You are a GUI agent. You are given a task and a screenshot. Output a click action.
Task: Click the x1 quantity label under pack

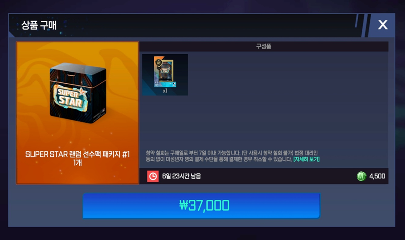[165, 91]
